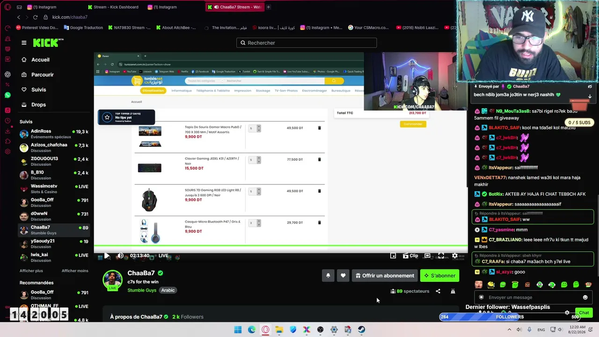Collapse followed list with Afficher moins
The height and width of the screenshot is (337, 599).
tap(75, 271)
